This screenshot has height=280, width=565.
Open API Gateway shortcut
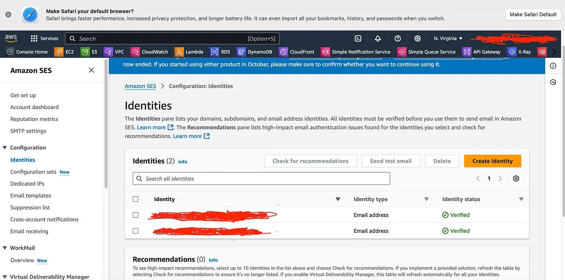coord(481,52)
